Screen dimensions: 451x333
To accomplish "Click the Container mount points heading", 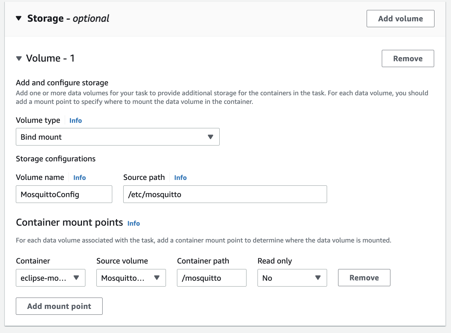I will coord(70,222).
